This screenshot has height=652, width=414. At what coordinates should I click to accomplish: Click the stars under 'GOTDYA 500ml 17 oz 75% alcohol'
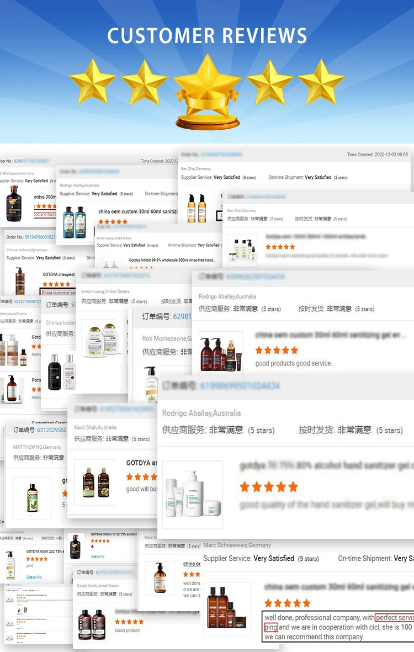point(100,541)
